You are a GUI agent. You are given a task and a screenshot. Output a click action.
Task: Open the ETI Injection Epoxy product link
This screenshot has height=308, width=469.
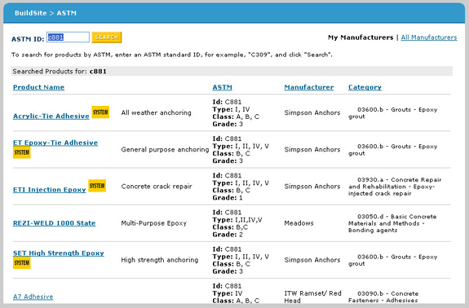(x=50, y=190)
